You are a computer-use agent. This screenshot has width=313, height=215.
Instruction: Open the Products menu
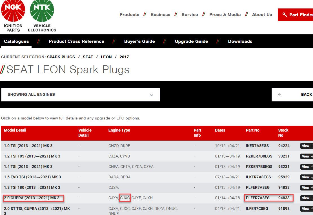129,15
